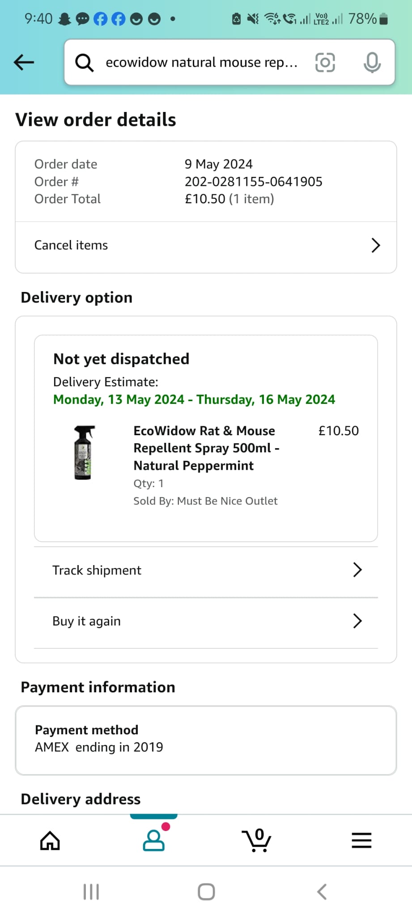Viewport: 412px width, 917px height.
Task: Tap Android system back button
Action: pyautogui.click(x=322, y=891)
